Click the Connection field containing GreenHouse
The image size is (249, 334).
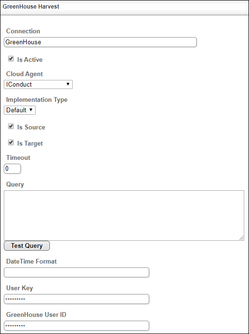point(100,42)
